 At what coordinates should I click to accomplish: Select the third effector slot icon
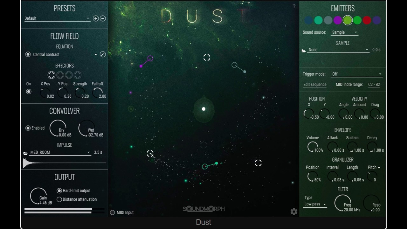tap(69, 75)
